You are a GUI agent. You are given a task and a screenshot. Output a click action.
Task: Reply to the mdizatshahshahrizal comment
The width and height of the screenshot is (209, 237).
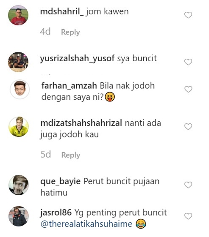pyautogui.click(x=71, y=155)
